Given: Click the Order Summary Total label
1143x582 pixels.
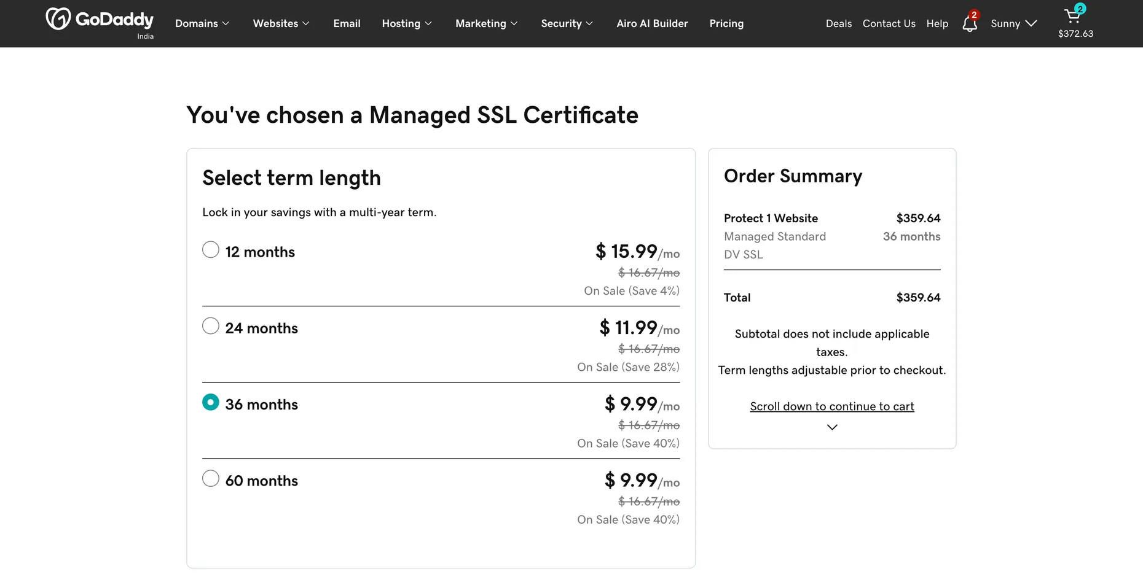Looking at the screenshot, I should click(737, 298).
